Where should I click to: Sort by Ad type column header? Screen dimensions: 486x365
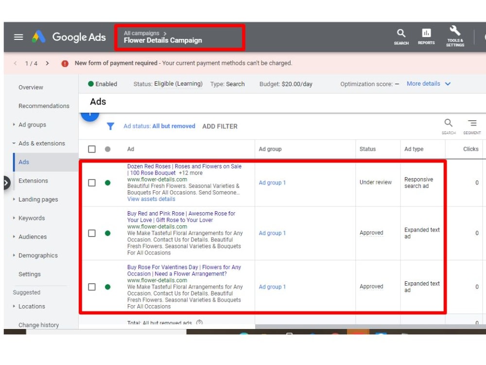pos(414,149)
